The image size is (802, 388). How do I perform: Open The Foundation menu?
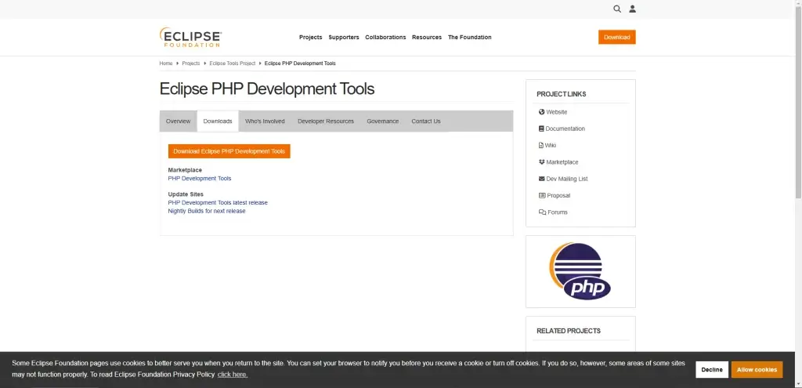coord(470,38)
